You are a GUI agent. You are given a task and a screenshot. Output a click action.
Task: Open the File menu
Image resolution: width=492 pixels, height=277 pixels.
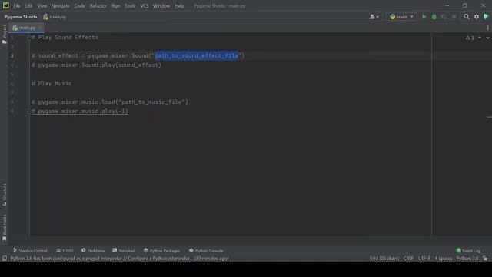[x=17, y=6]
